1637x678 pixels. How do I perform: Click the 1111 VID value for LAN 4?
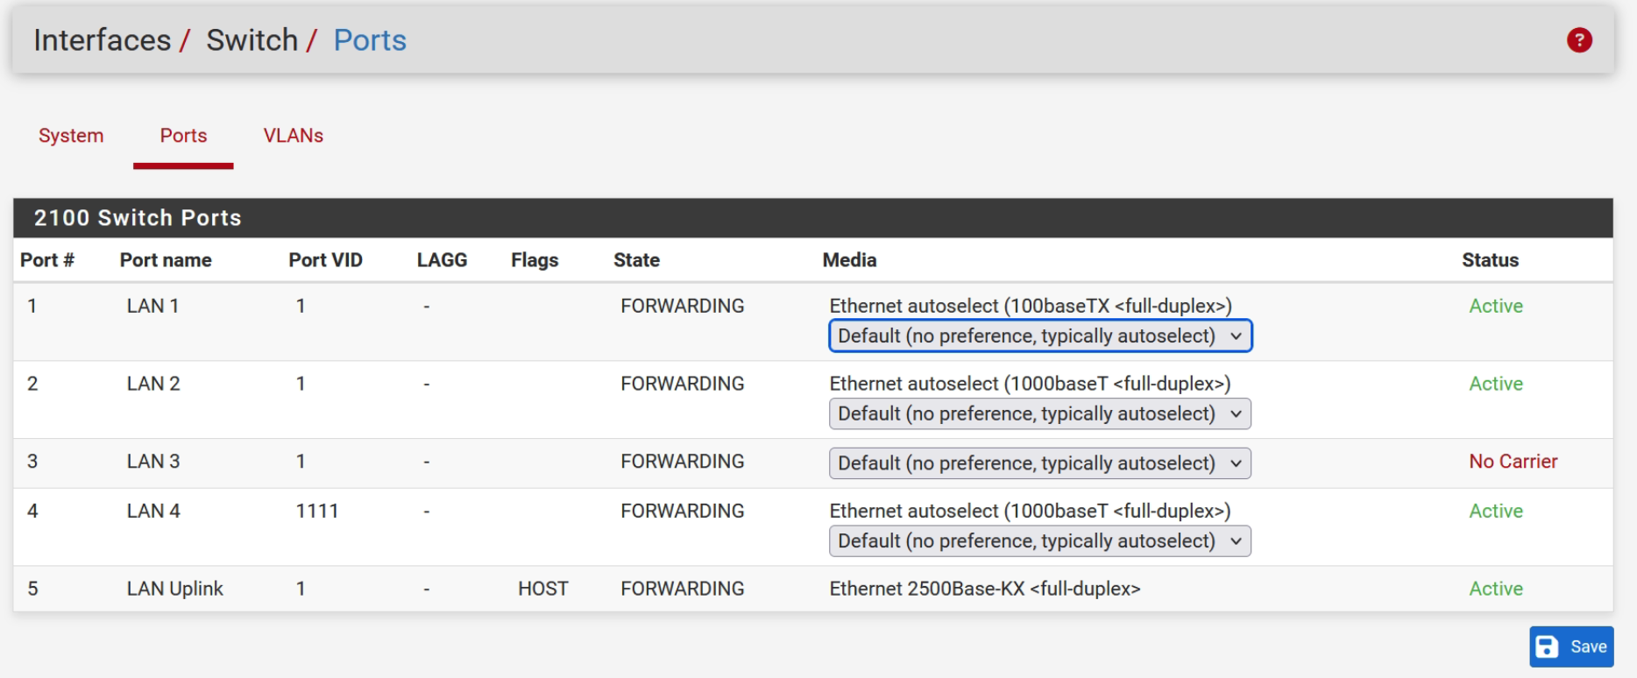[317, 511]
